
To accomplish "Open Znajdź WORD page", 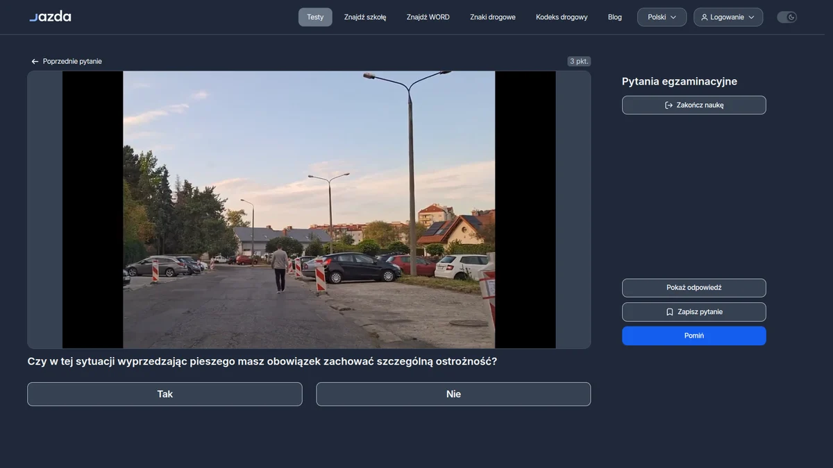I will tap(428, 17).
